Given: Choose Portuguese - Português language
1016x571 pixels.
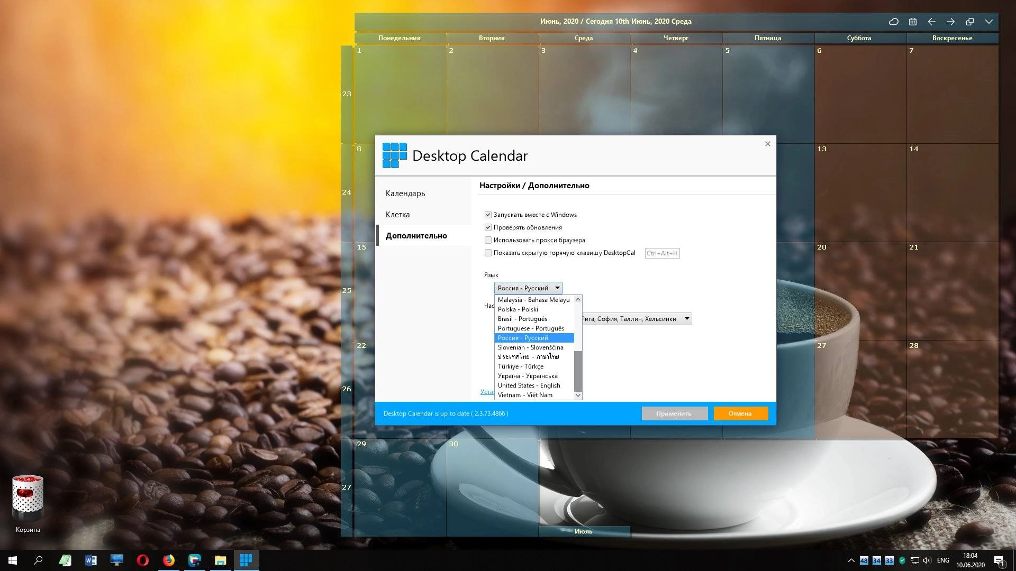Looking at the screenshot, I should [x=534, y=328].
